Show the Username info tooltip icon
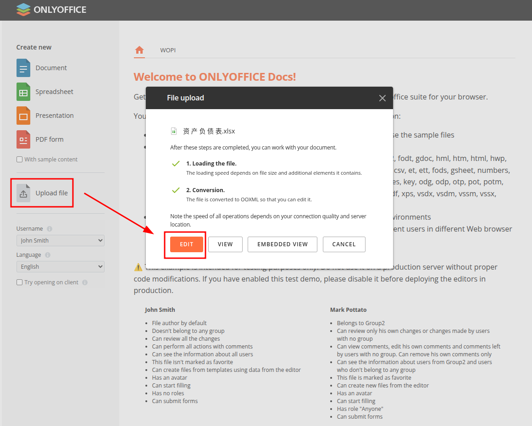The width and height of the screenshot is (532, 426). point(50,229)
